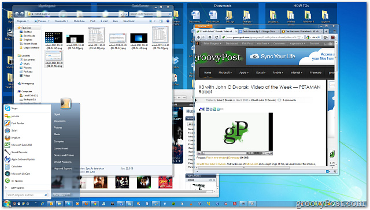This screenshot has width=370, height=210.
Task: Click the Explorer search field
Action: [150, 14]
